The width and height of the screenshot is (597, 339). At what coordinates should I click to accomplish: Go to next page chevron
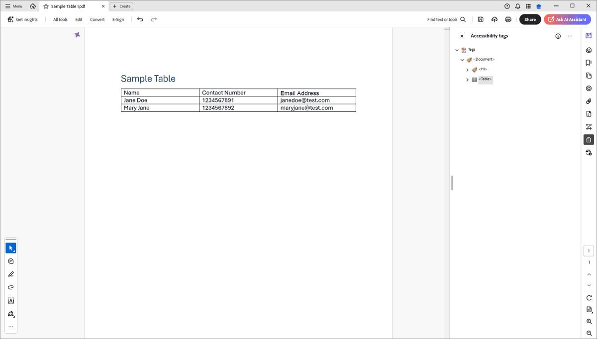[589, 286]
